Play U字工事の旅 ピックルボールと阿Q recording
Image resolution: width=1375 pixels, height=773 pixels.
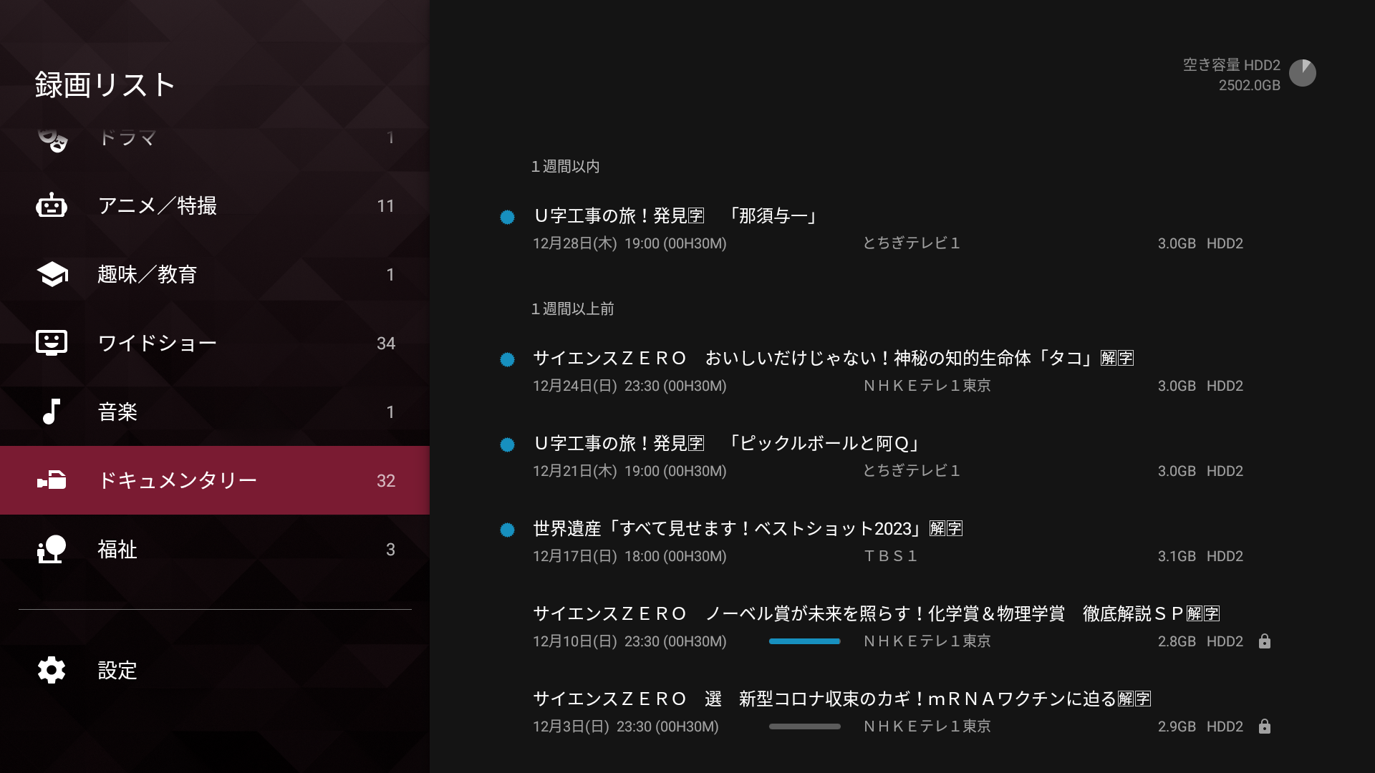point(726,444)
